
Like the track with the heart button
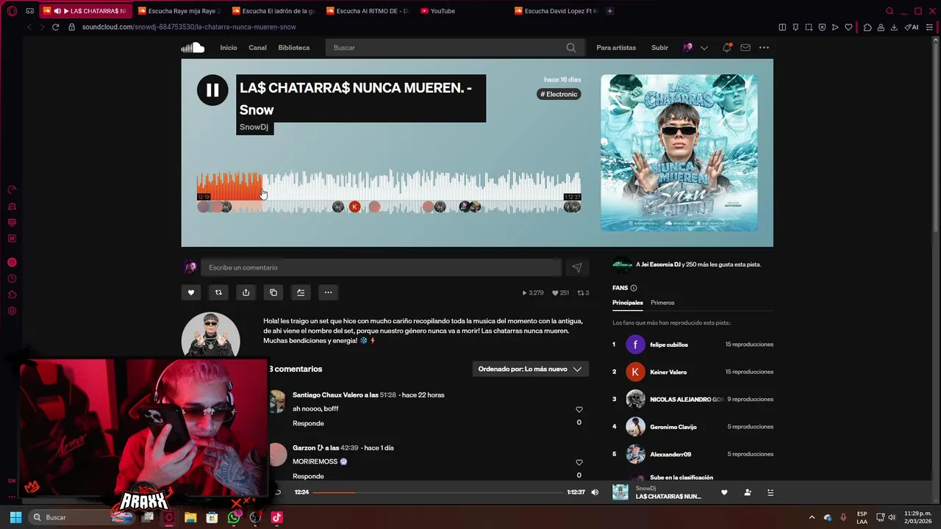coord(191,292)
